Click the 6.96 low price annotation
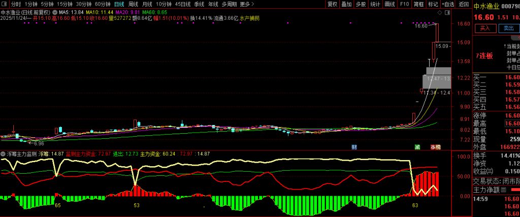Viewport: 520px width, 217px height. coord(39,143)
